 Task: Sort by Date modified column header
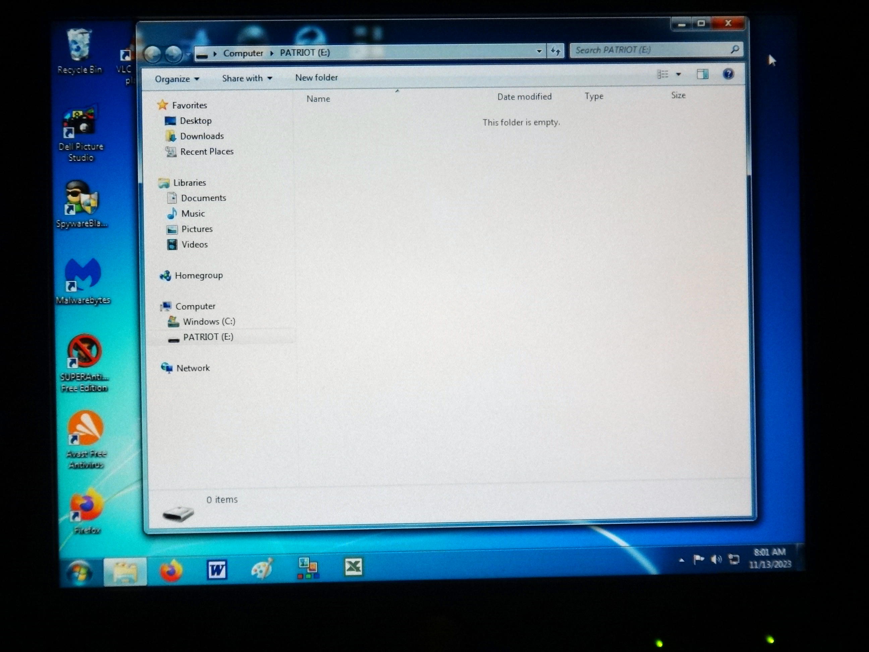524,96
